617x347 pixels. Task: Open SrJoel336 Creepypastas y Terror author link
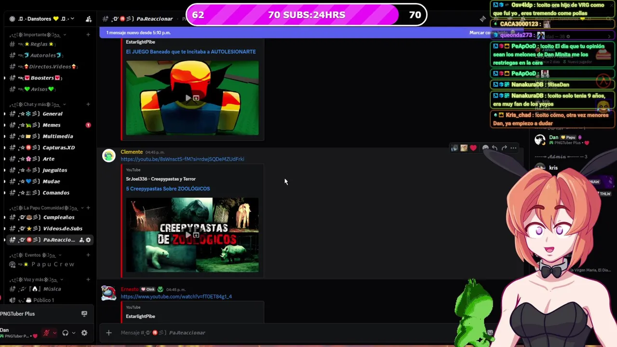[161, 179]
